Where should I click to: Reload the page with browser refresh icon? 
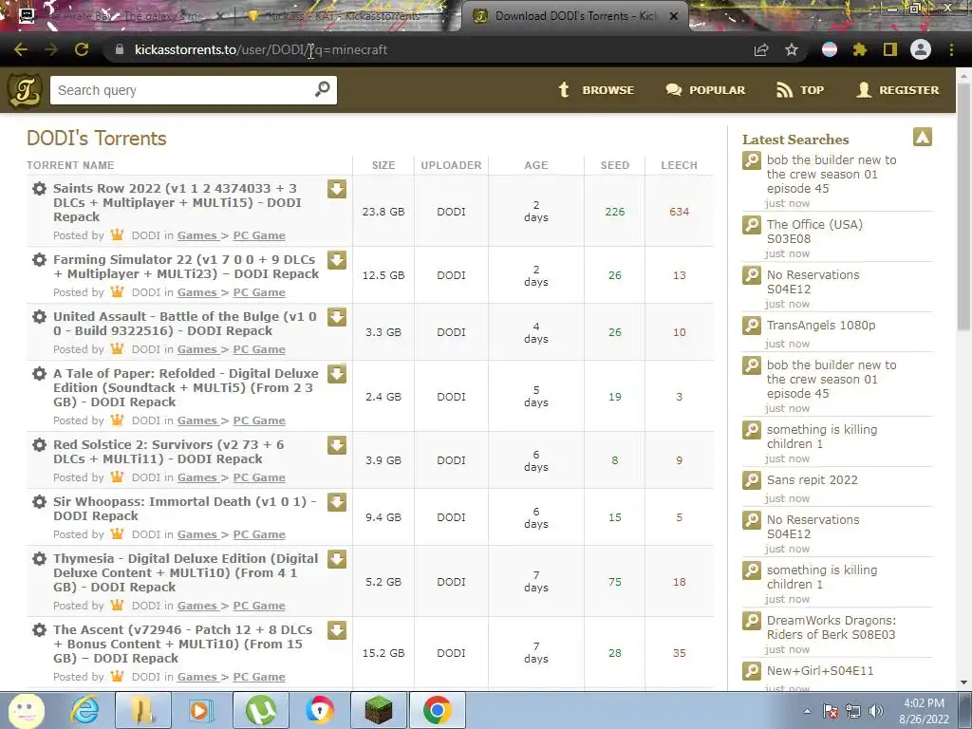click(82, 49)
